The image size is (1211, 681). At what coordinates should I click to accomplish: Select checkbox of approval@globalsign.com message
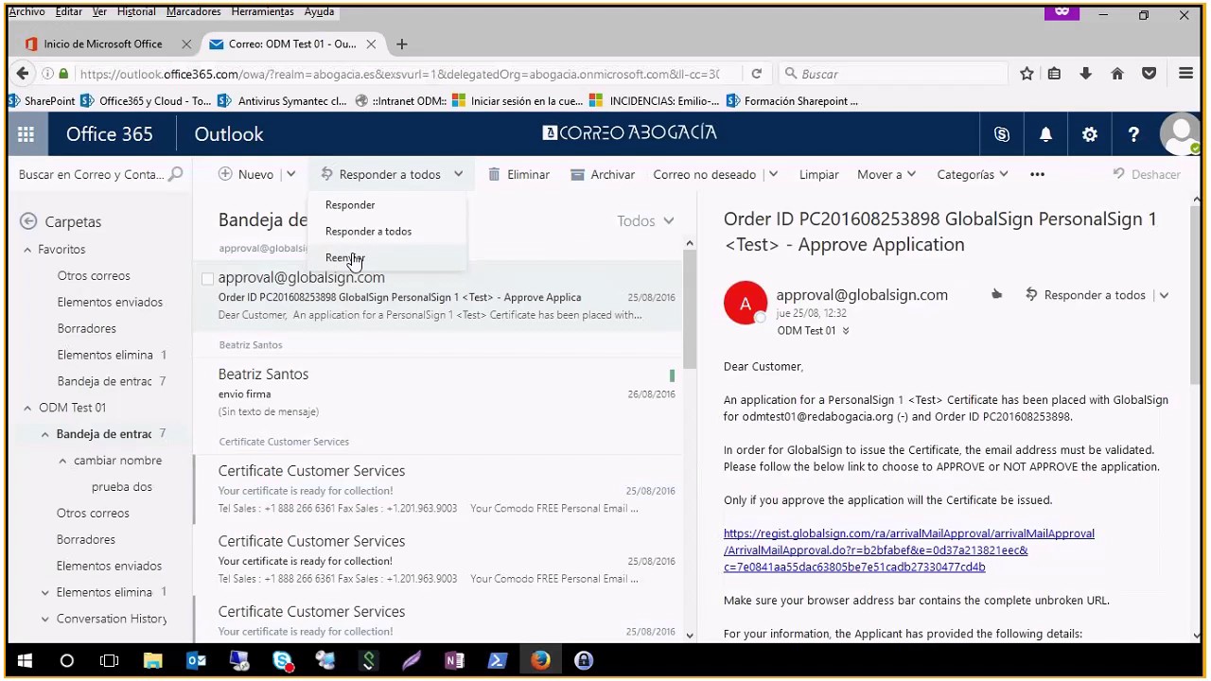point(207,278)
